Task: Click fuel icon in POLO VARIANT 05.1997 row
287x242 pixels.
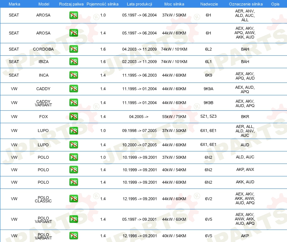Action: click(x=73, y=219)
